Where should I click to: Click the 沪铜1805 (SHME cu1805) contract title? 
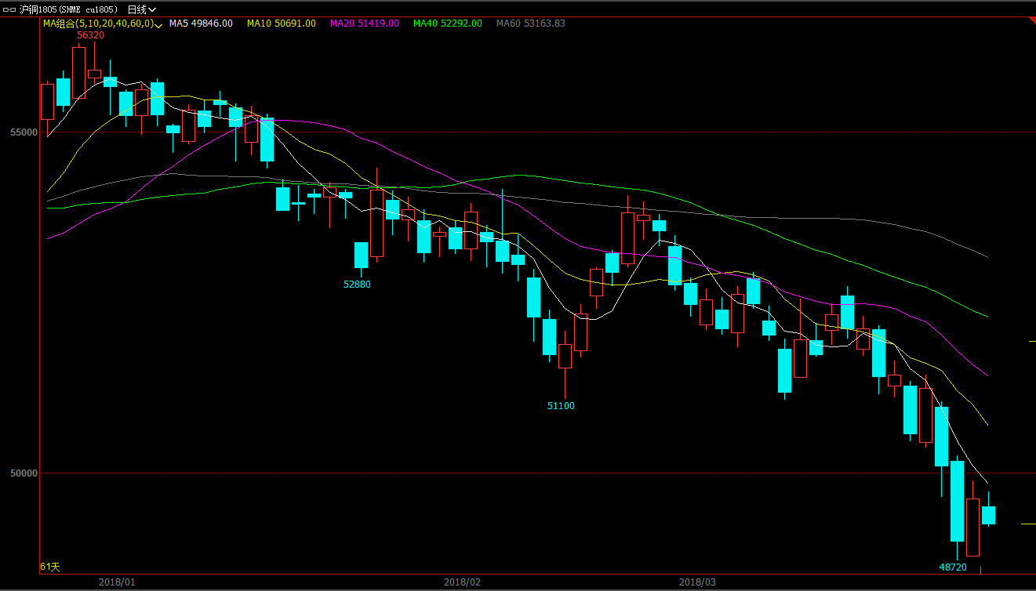click(x=68, y=9)
